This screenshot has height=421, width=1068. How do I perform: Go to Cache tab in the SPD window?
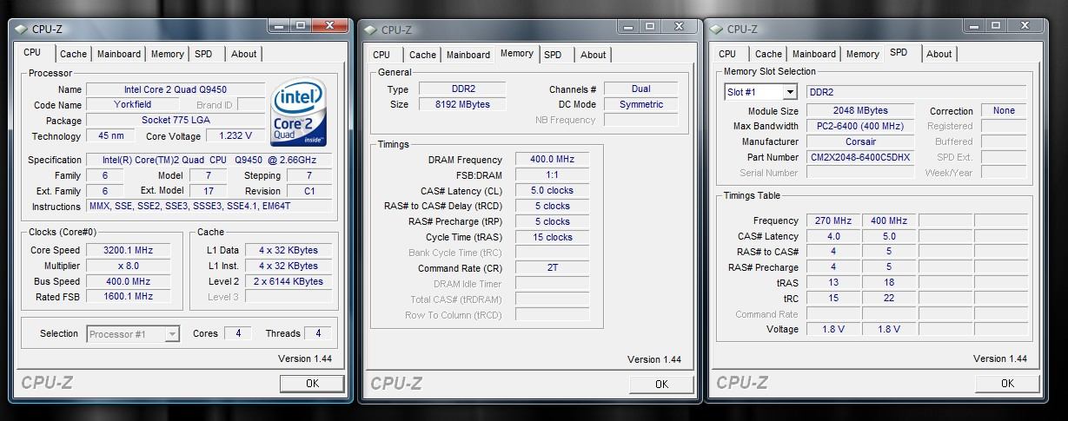point(768,54)
